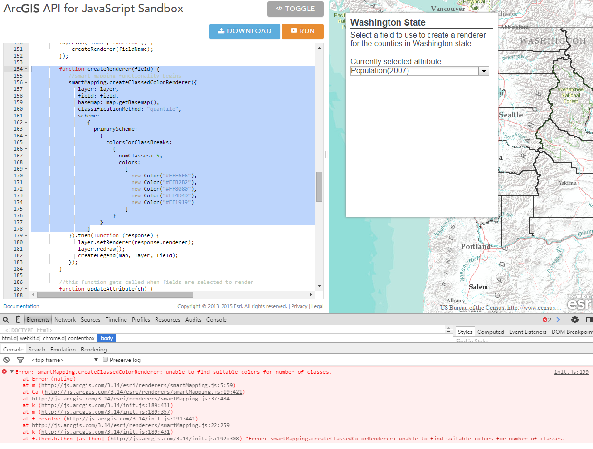
Task: Click the DevTools dock side icon
Action: click(589, 320)
